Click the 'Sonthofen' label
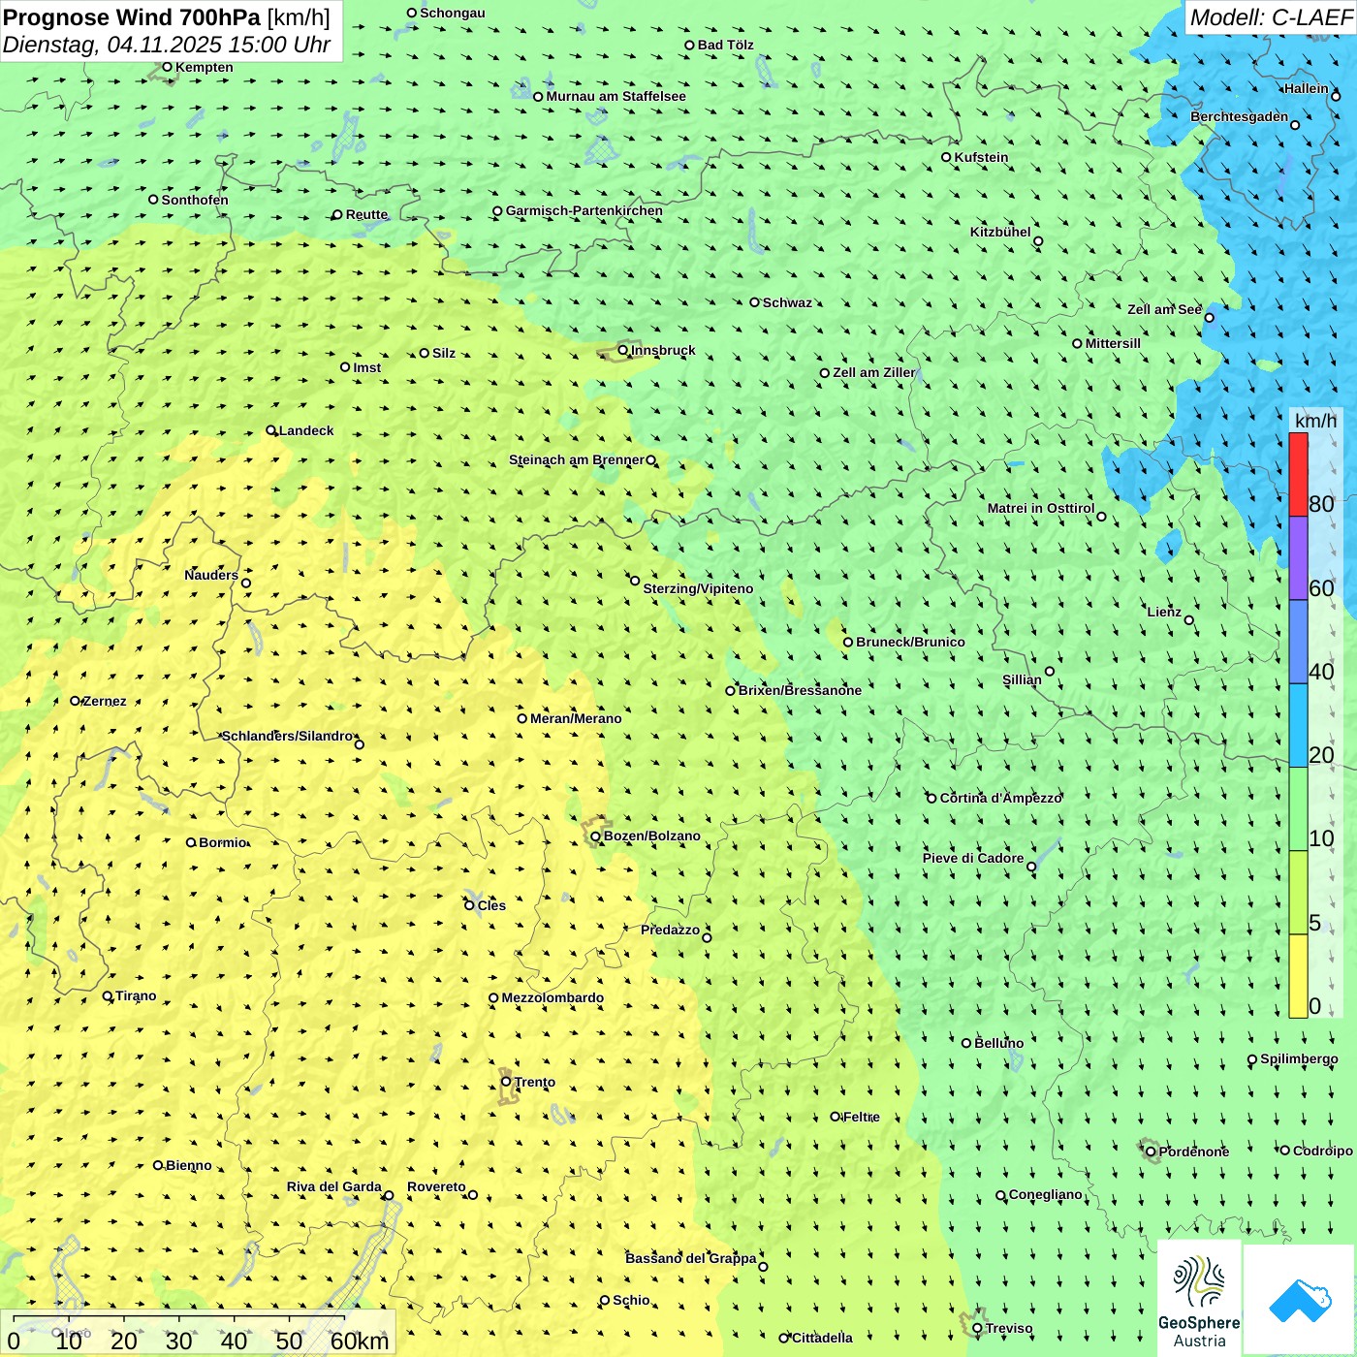The height and width of the screenshot is (1357, 1357). coord(195,200)
